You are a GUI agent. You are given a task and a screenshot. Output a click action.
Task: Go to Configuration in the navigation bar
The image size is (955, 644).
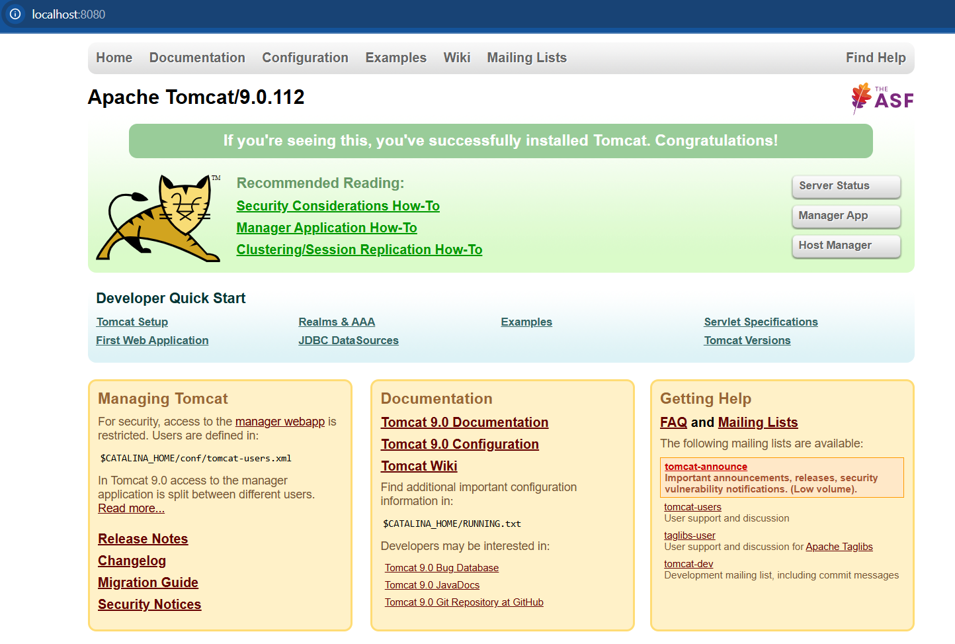[306, 58]
